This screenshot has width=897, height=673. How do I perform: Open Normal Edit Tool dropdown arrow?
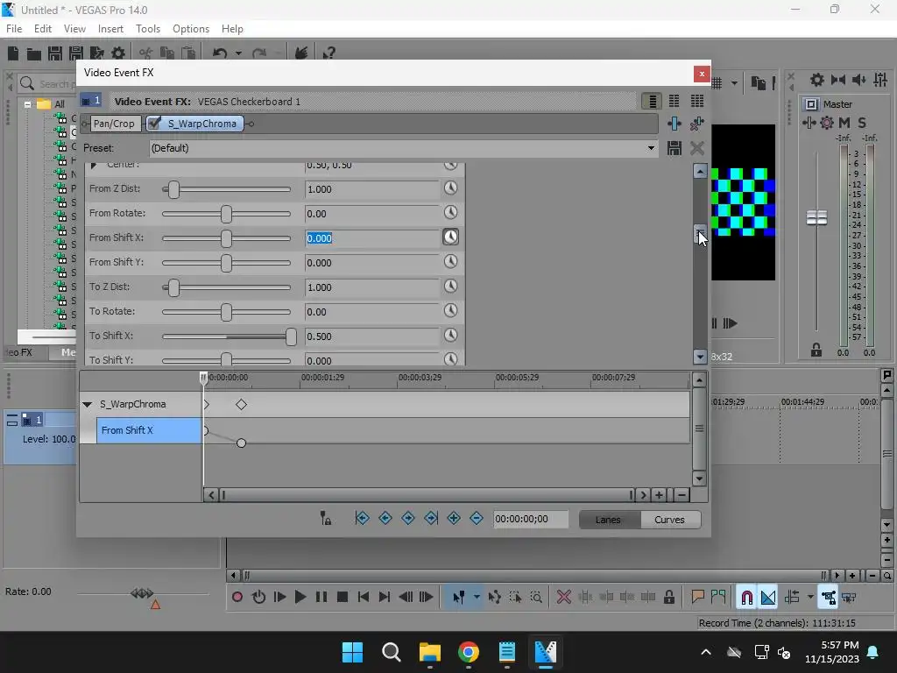click(477, 597)
